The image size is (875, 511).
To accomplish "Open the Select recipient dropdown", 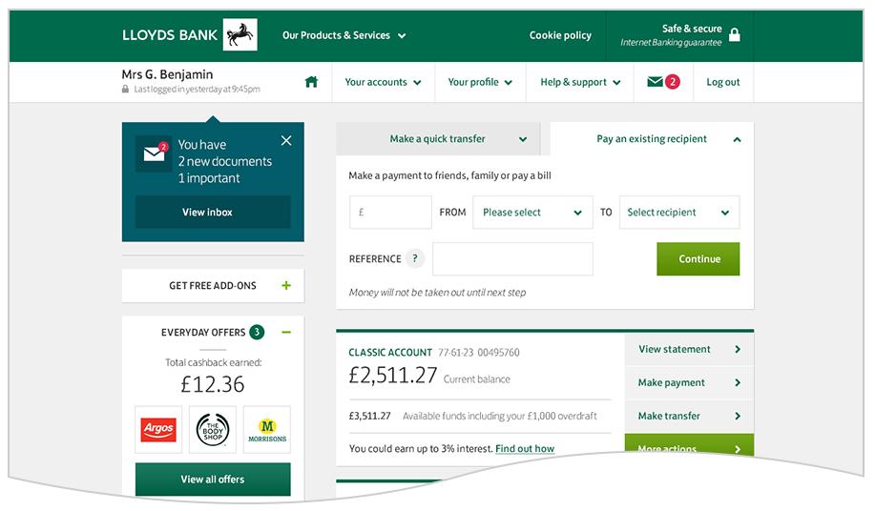I will click(x=679, y=212).
